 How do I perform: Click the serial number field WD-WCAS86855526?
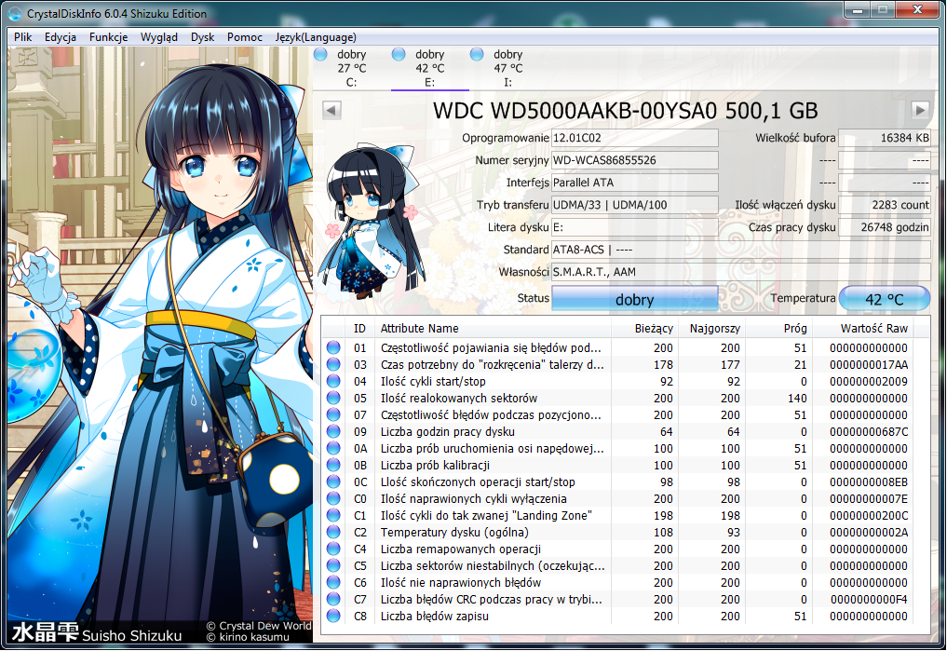635,160
